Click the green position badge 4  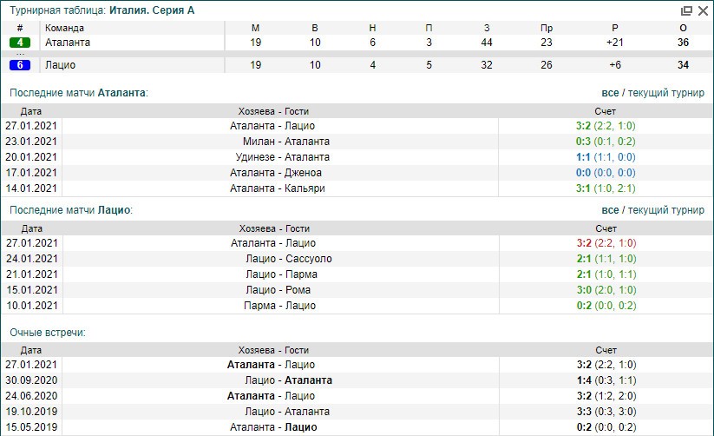click(x=20, y=43)
